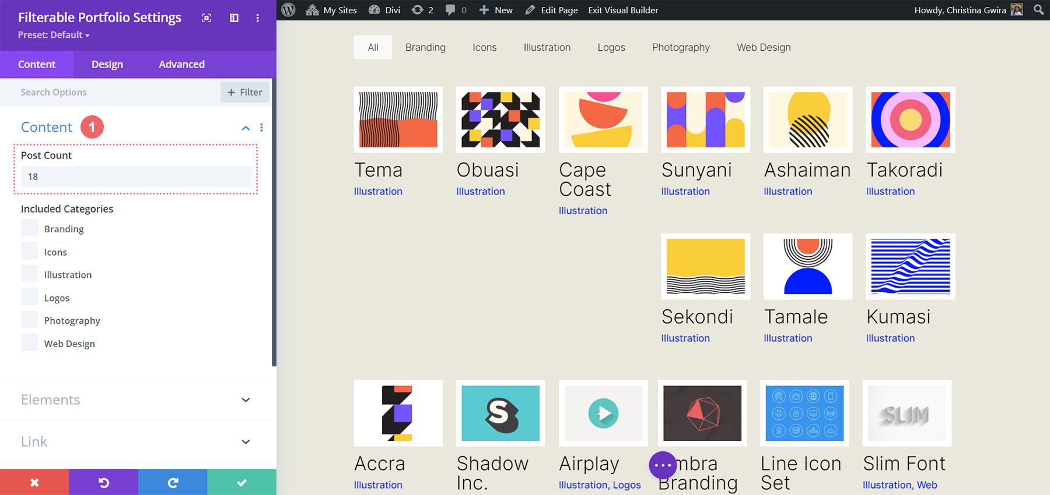Screen dimensions: 1050x495
Task: Click the purple Divi builder dots button
Action: coord(663,465)
